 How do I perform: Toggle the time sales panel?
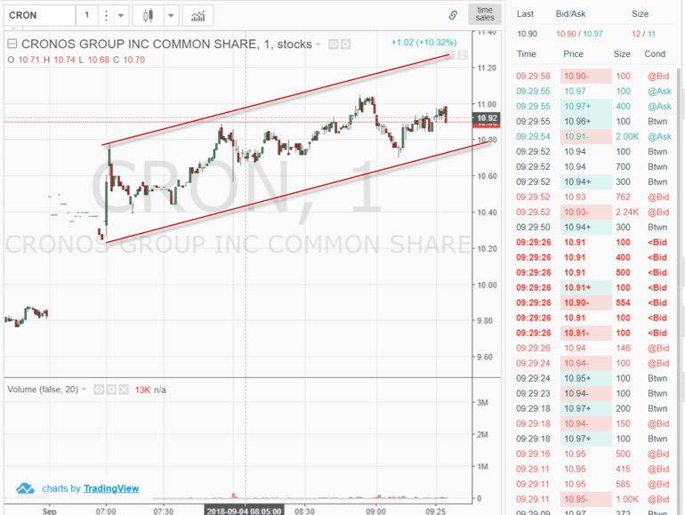click(484, 14)
